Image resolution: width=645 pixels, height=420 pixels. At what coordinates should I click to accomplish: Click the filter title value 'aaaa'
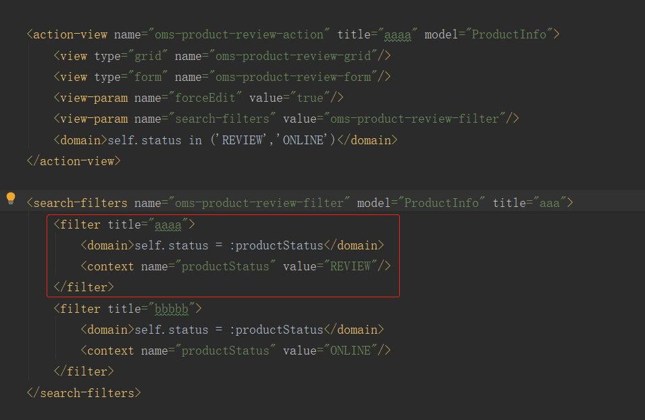168,225
